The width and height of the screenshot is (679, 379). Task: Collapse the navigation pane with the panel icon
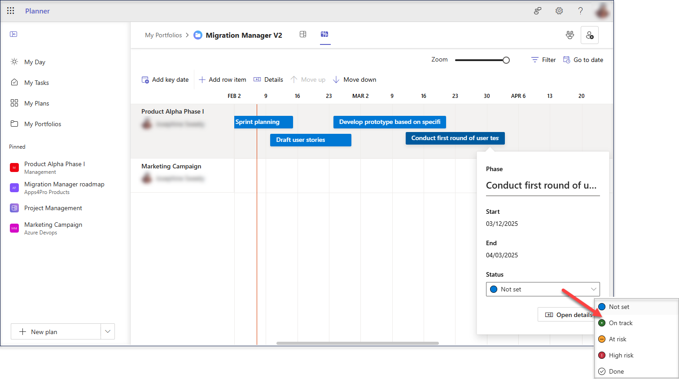(x=13, y=34)
